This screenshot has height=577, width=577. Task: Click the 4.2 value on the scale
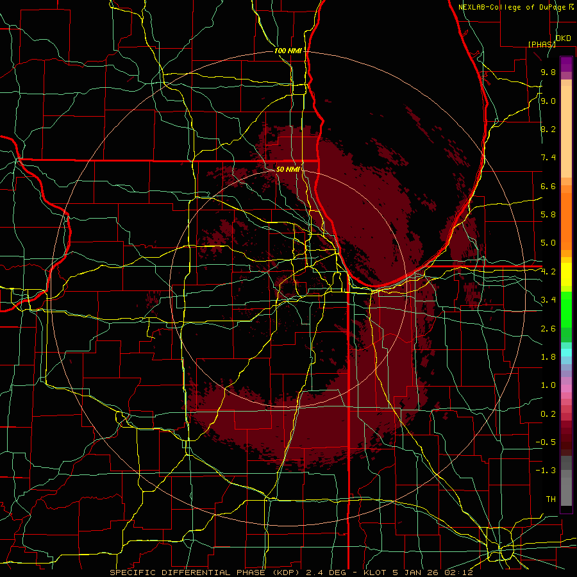click(x=548, y=272)
